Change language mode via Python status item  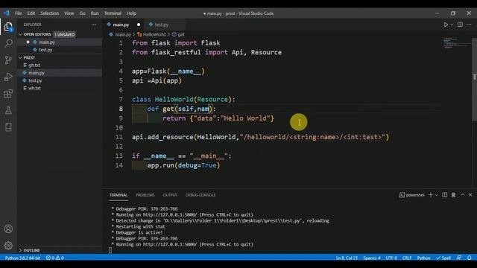(x=423, y=258)
